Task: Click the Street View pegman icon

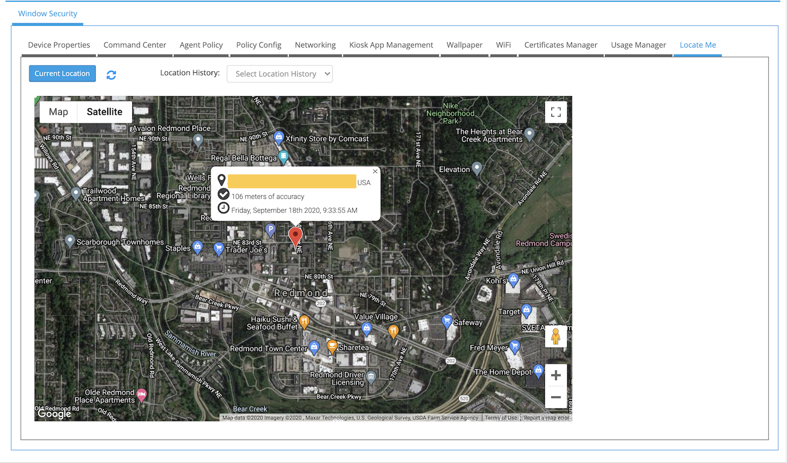Action: 556,337
